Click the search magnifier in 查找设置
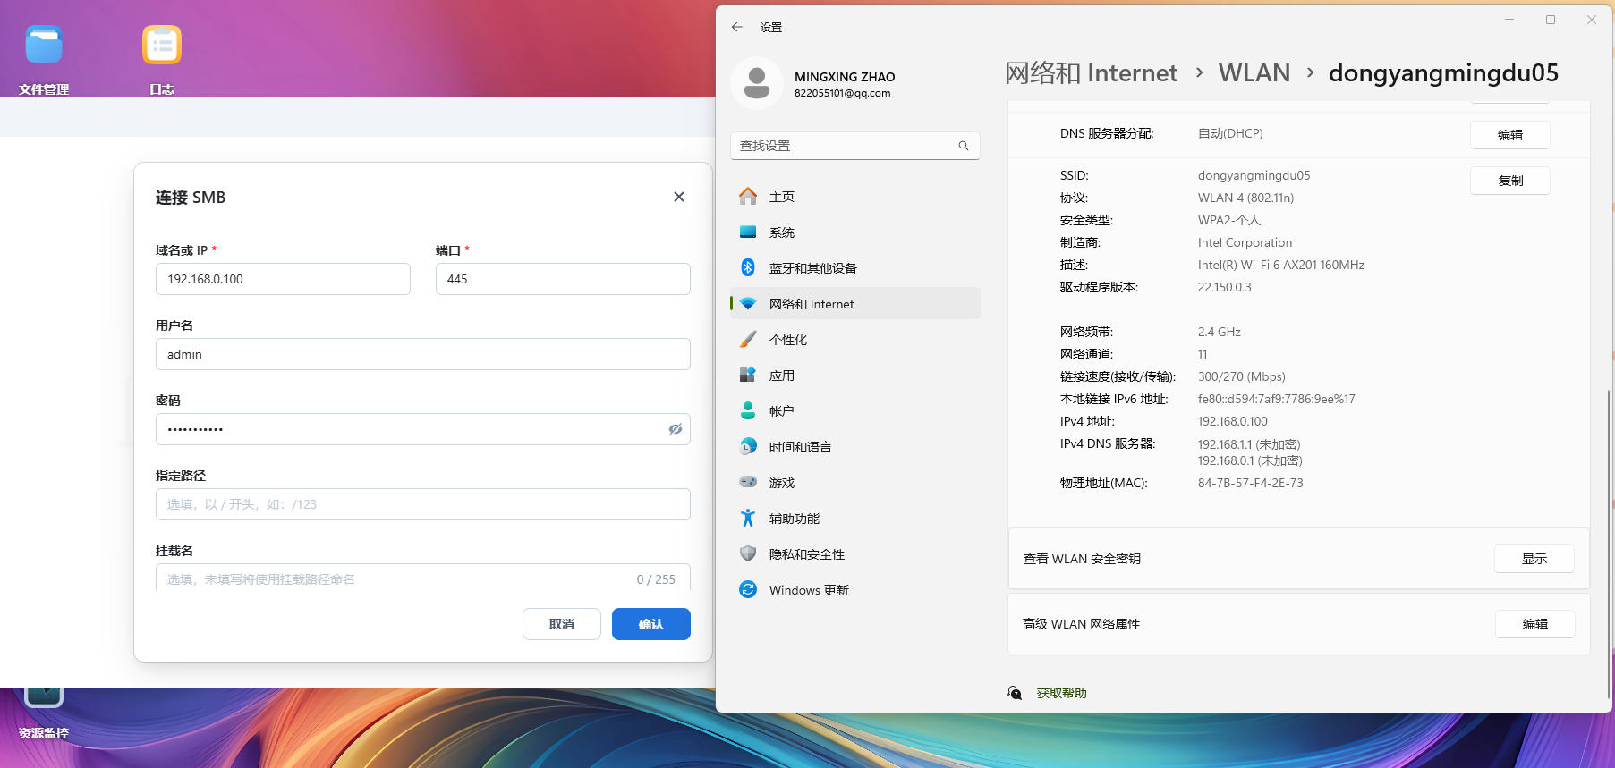 pos(964,146)
